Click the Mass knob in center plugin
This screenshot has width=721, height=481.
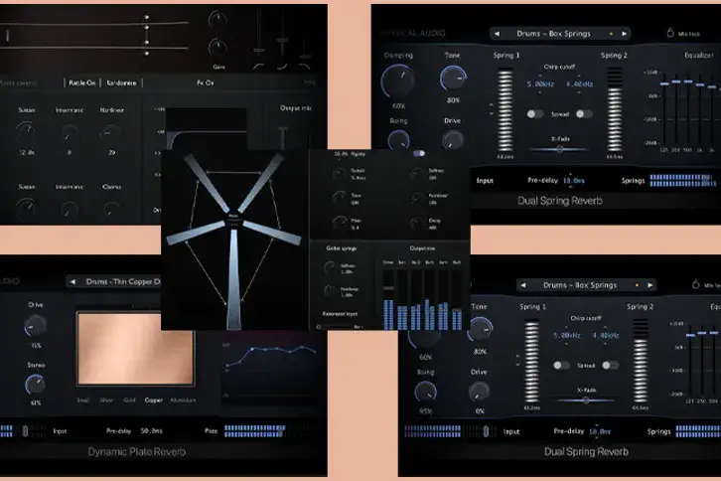[x=340, y=223]
